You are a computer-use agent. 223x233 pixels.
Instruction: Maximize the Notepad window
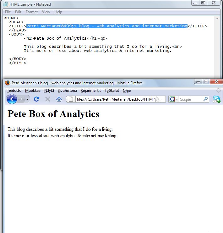point(203,3)
